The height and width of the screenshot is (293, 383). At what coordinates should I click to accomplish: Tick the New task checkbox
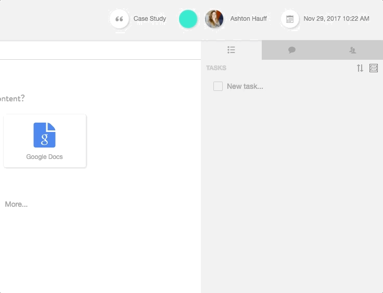[218, 86]
